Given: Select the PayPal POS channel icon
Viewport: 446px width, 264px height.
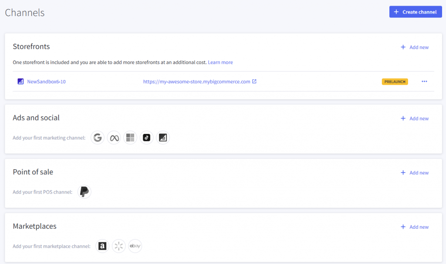Looking at the screenshot, I should click(84, 192).
